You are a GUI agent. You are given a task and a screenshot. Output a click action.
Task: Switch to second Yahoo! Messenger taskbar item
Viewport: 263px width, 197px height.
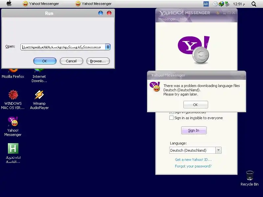[x=93, y=4]
